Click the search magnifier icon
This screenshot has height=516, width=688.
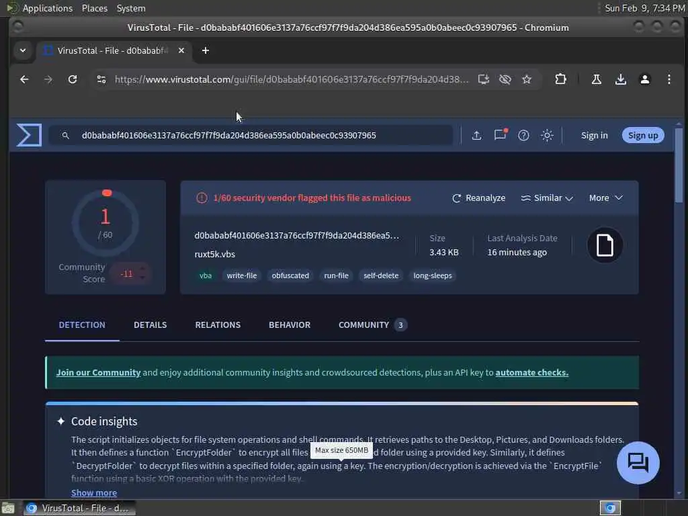(x=65, y=136)
